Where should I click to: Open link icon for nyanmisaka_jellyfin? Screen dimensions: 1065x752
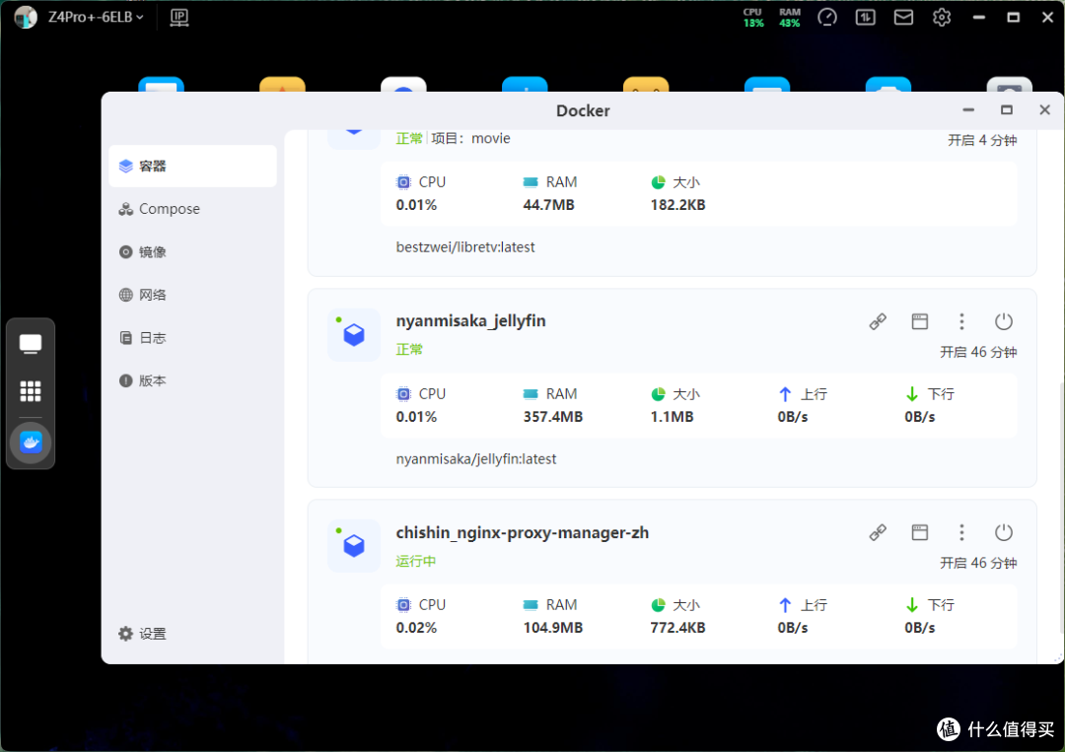click(x=878, y=321)
